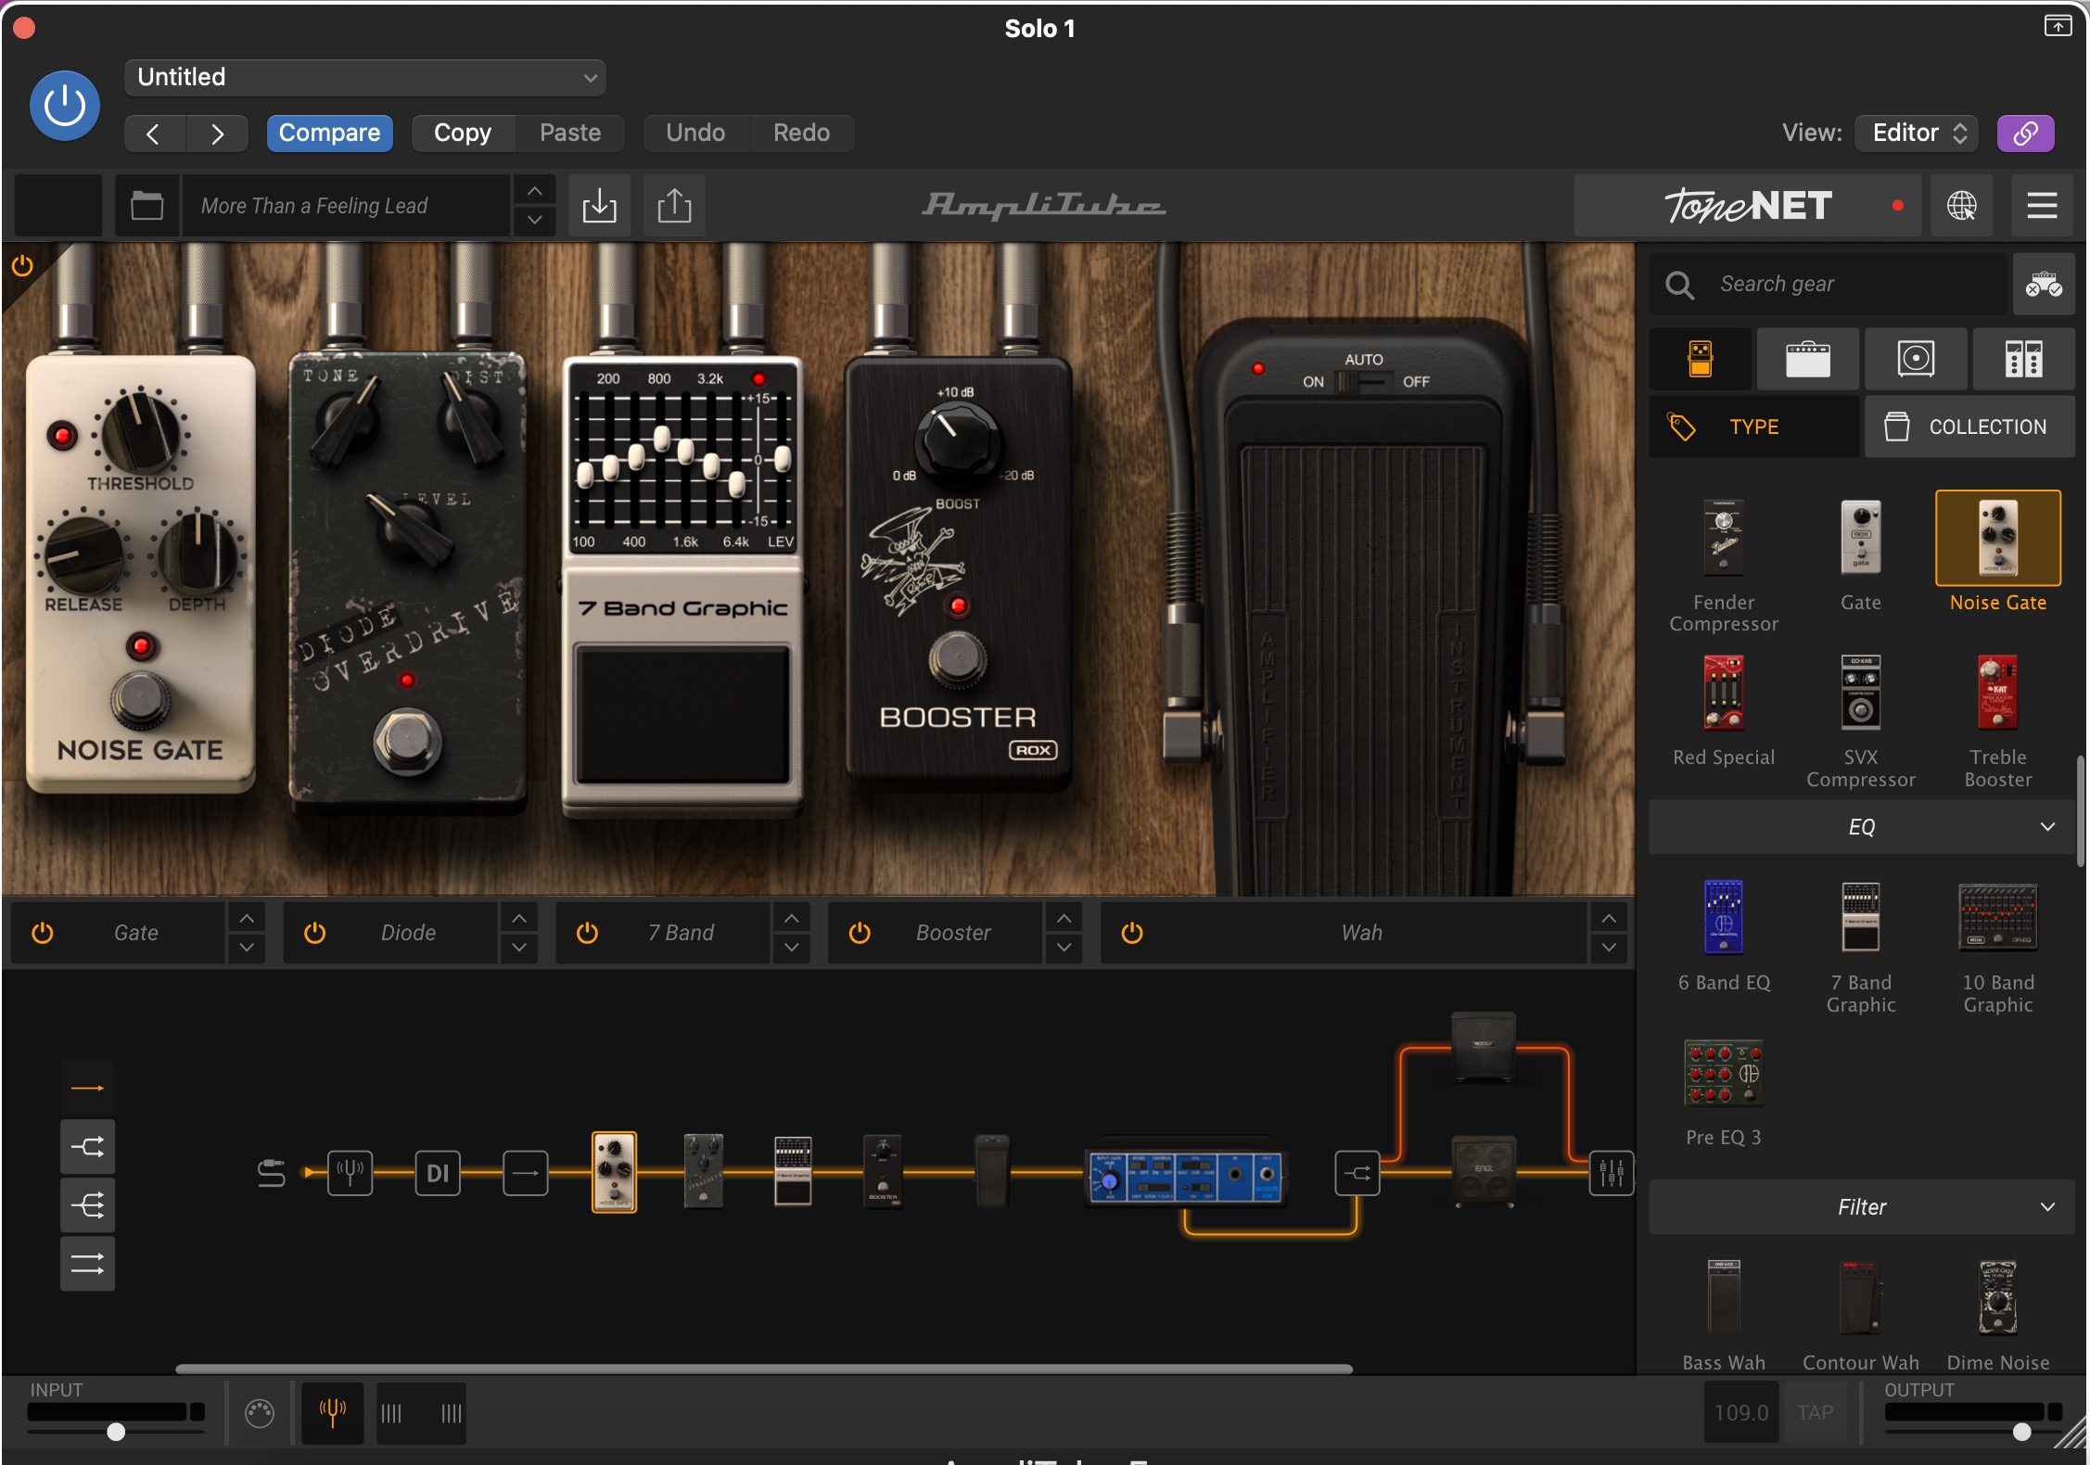This screenshot has width=2090, height=1465.
Task: Toggle the stomp section power icon in the top-left corner
Action: (22, 266)
